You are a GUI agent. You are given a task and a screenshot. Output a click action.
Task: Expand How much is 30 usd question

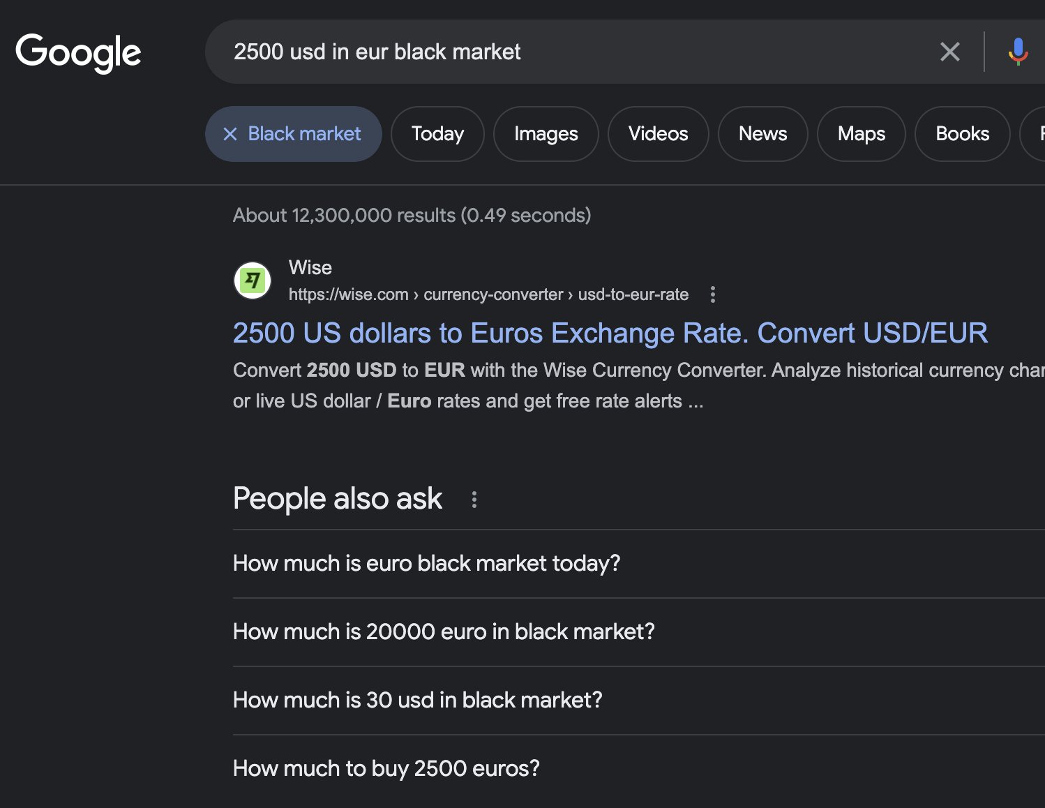pyautogui.click(x=639, y=701)
